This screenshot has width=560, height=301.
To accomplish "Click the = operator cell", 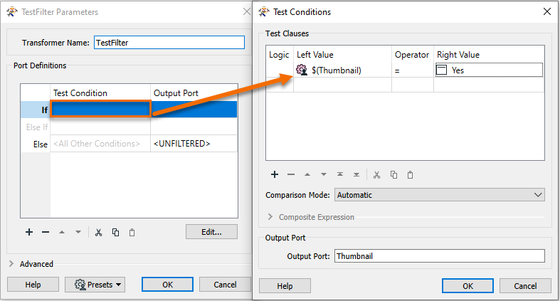I will pyautogui.click(x=413, y=70).
